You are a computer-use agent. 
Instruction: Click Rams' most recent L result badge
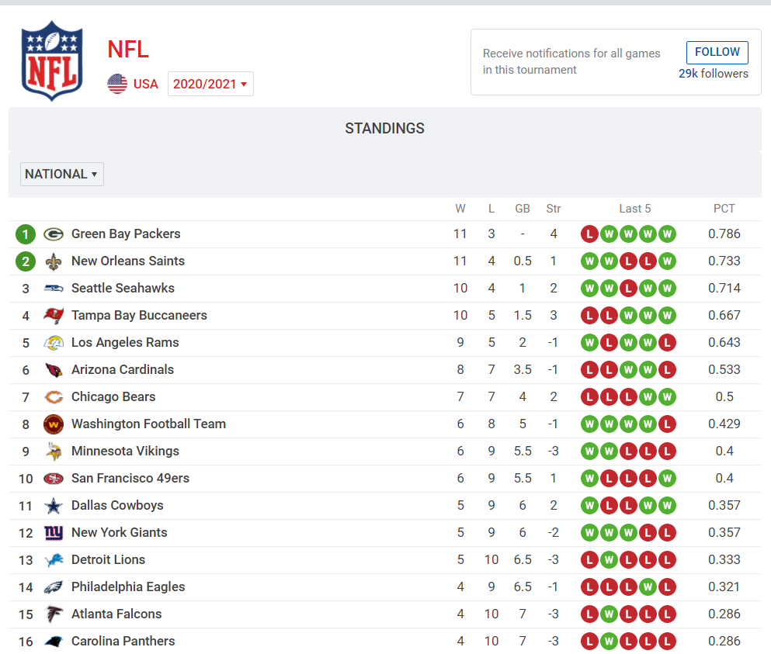(667, 342)
